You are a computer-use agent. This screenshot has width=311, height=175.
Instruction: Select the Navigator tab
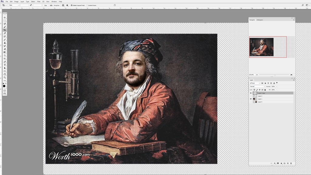(x=252, y=20)
